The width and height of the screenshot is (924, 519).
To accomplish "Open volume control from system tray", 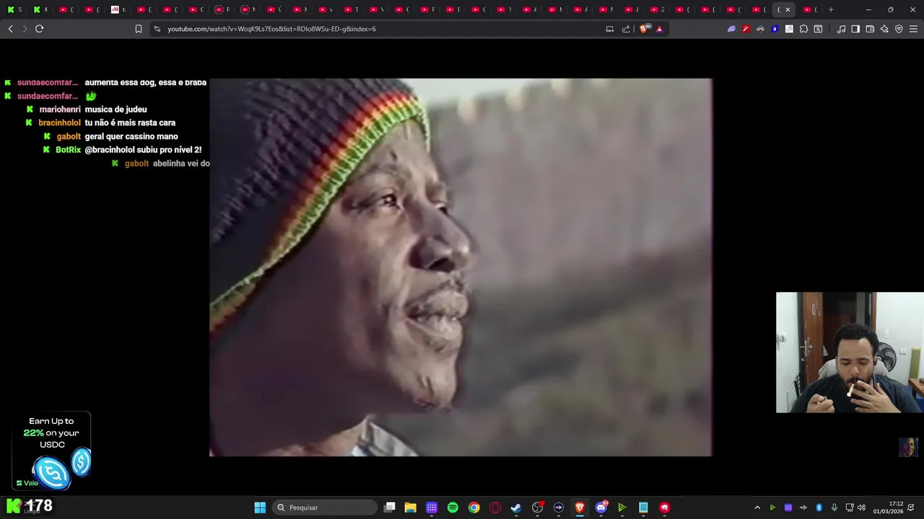I will pyautogui.click(x=861, y=507).
